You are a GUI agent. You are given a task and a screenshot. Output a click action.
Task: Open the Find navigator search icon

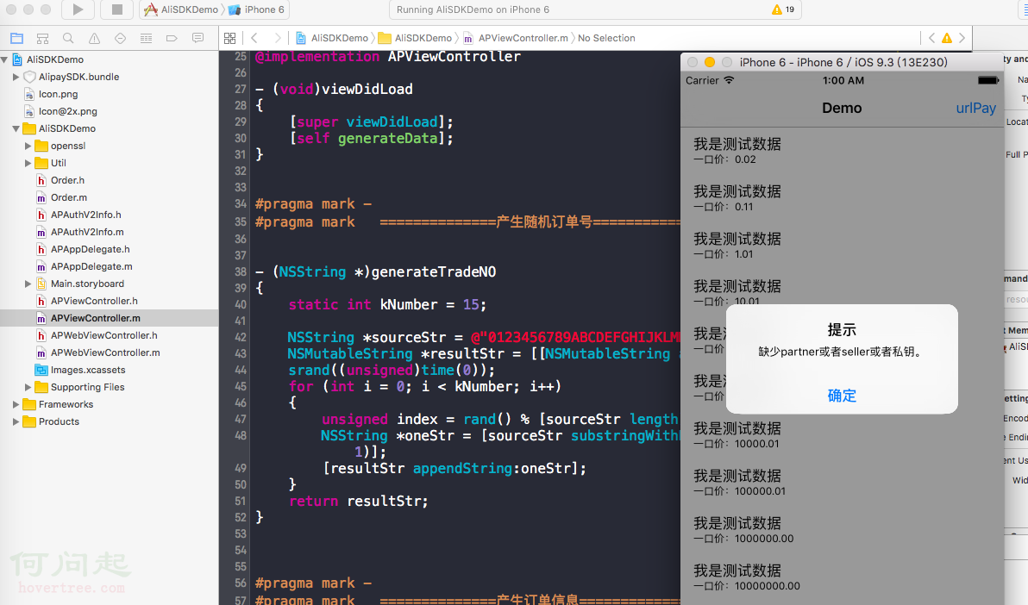click(x=68, y=39)
